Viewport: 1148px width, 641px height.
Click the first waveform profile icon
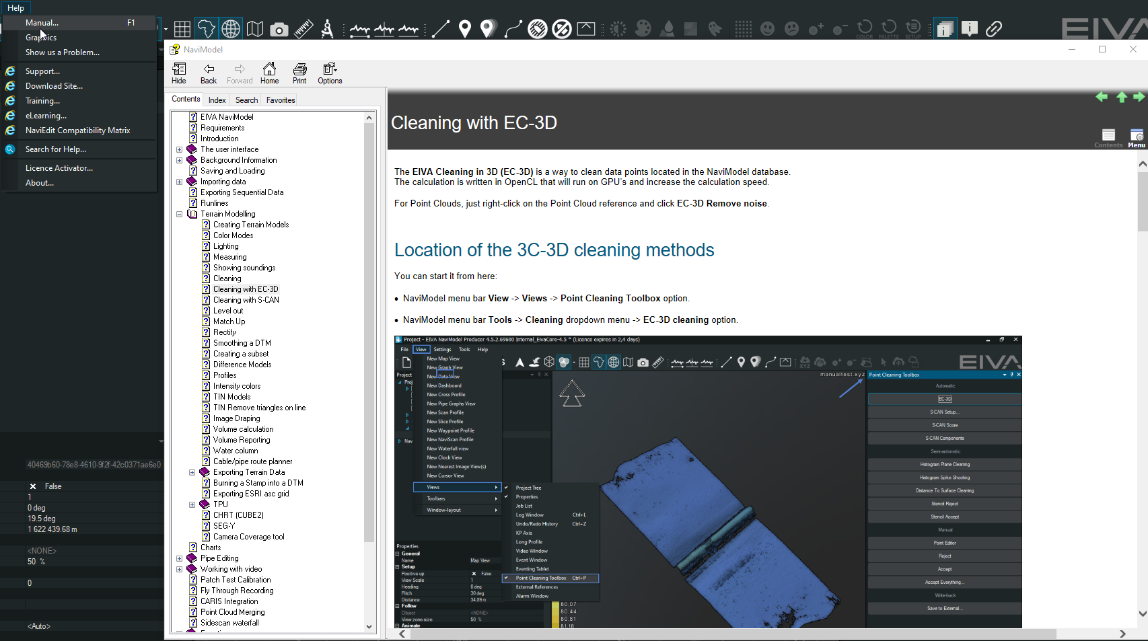360,29
